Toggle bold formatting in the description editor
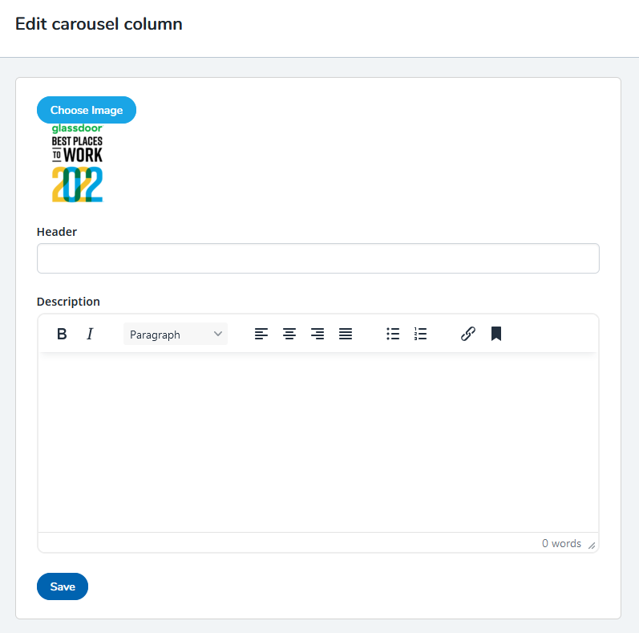The height and width of the screenshot is (633, 639). click(62, 334)
